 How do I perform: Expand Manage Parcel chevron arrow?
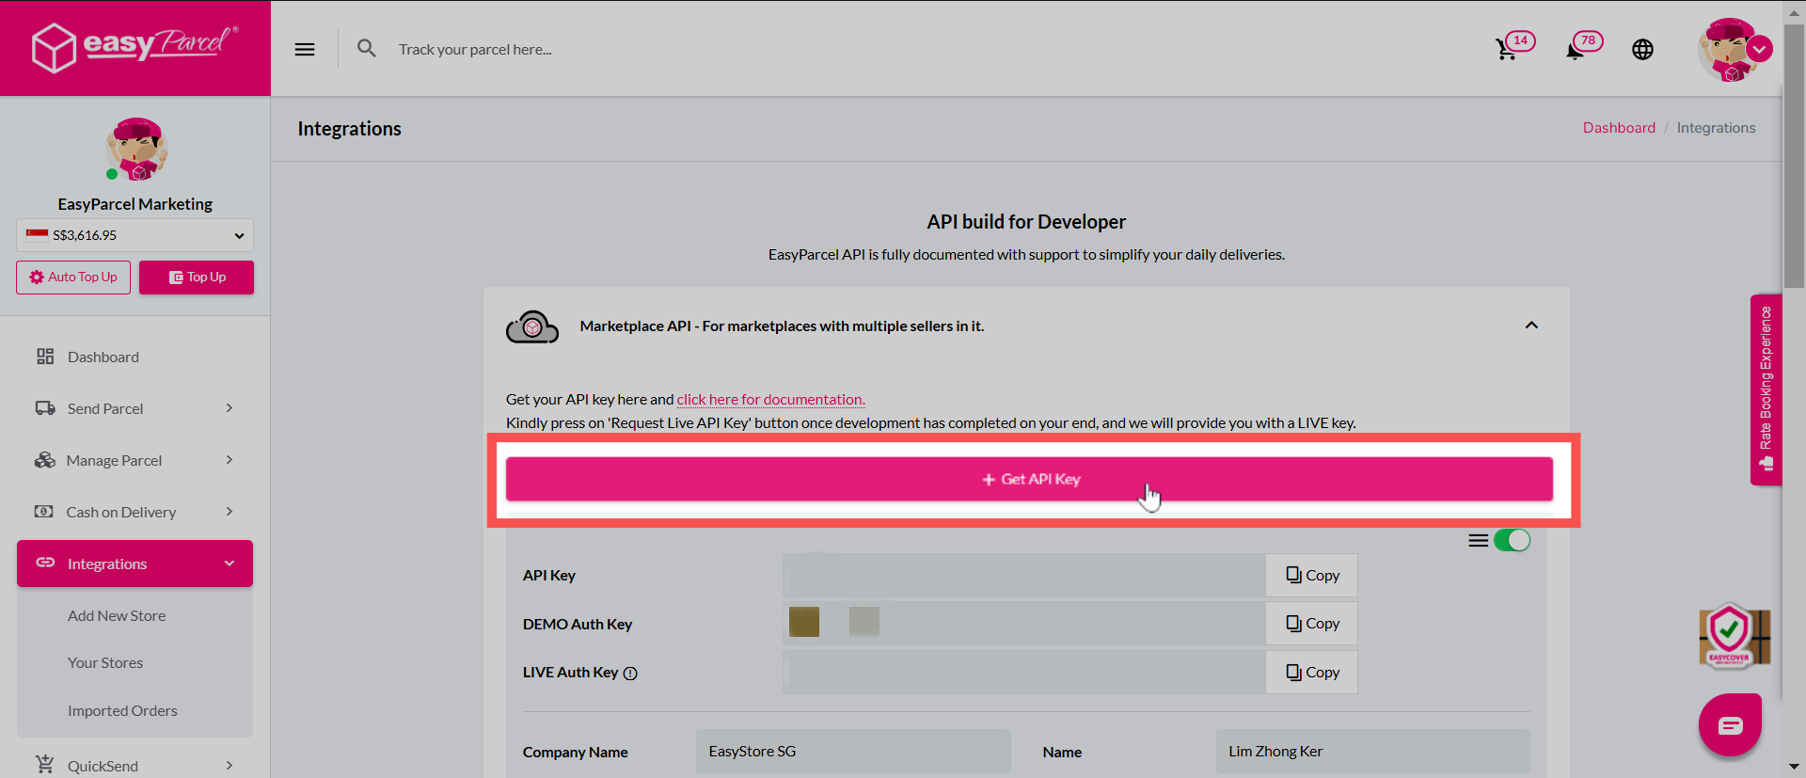click(230, 460)
